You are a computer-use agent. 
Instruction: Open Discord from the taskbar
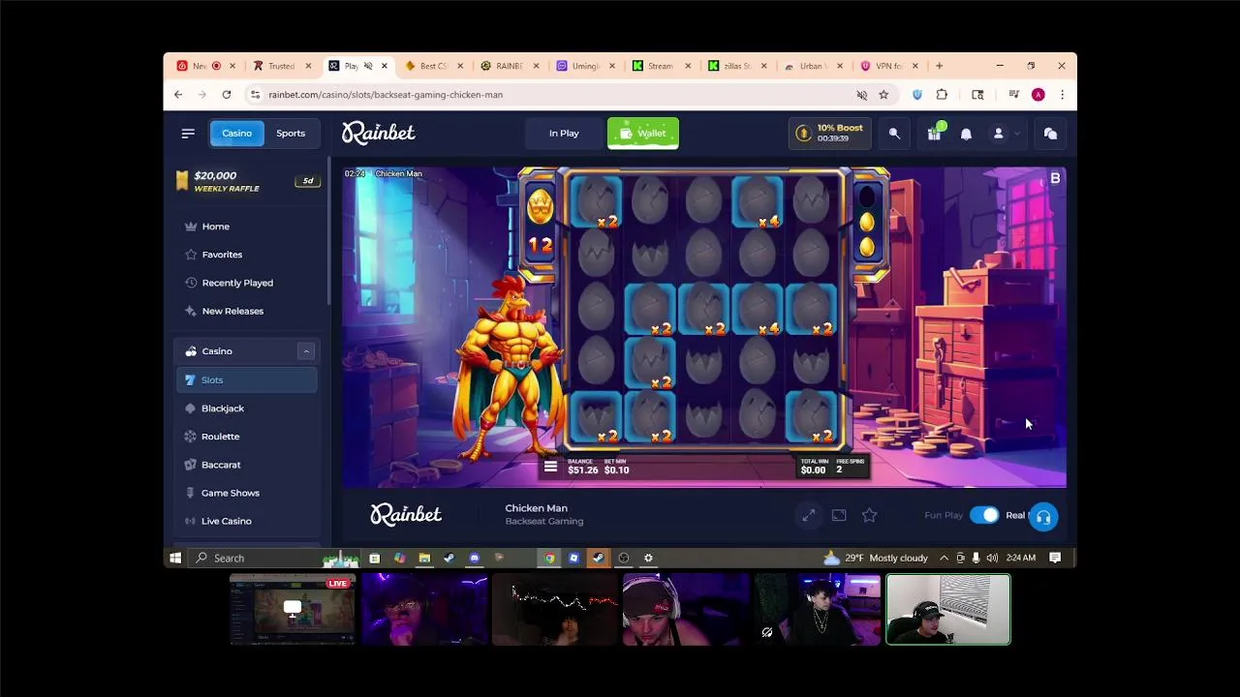click(x=474, y=558)
